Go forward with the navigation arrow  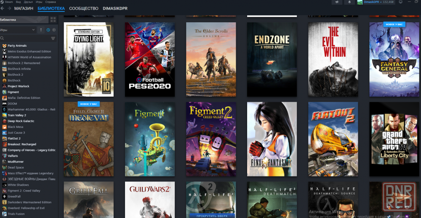point(9,8)
